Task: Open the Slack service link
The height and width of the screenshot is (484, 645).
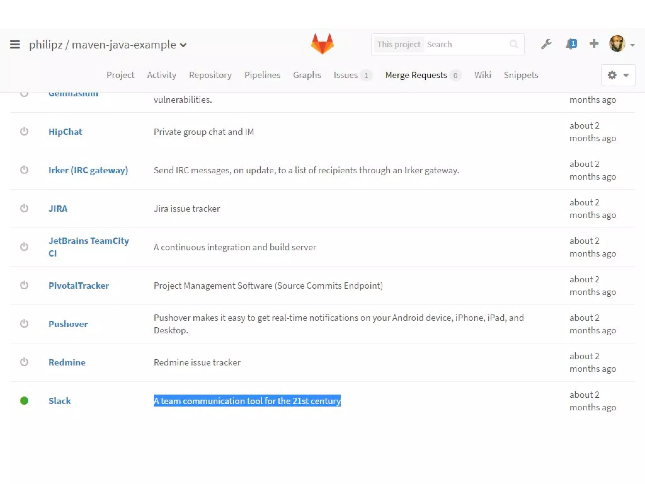Action: pos(60,401)
